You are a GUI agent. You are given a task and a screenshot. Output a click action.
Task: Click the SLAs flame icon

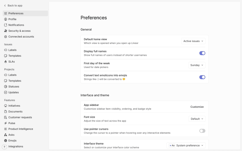tap(5, 62)
